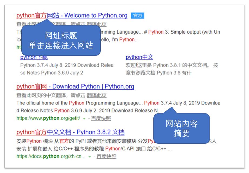Click the snippet line "安装 扩展和嵌入 给C/C++ 程序员的教程"
Image resolution: width=249 pixels, height=173 pixels.
[x=94, y=149]
